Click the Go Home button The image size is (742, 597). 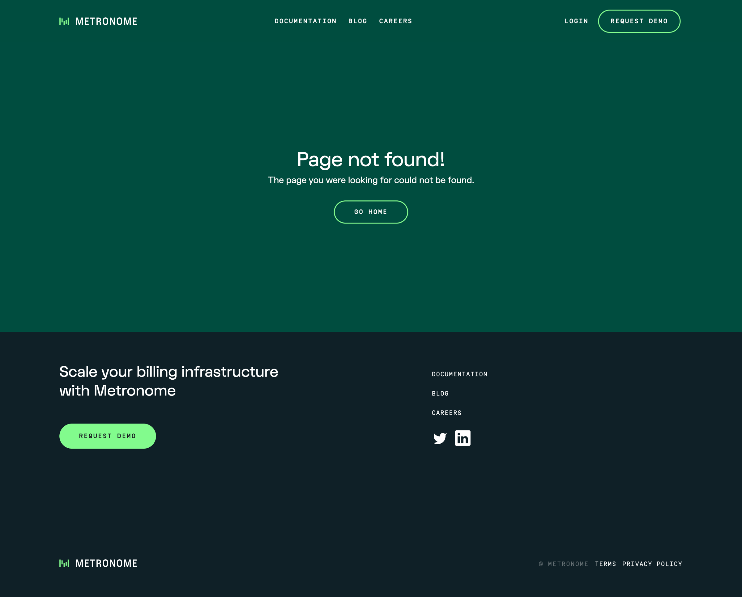tap(371, 212)
